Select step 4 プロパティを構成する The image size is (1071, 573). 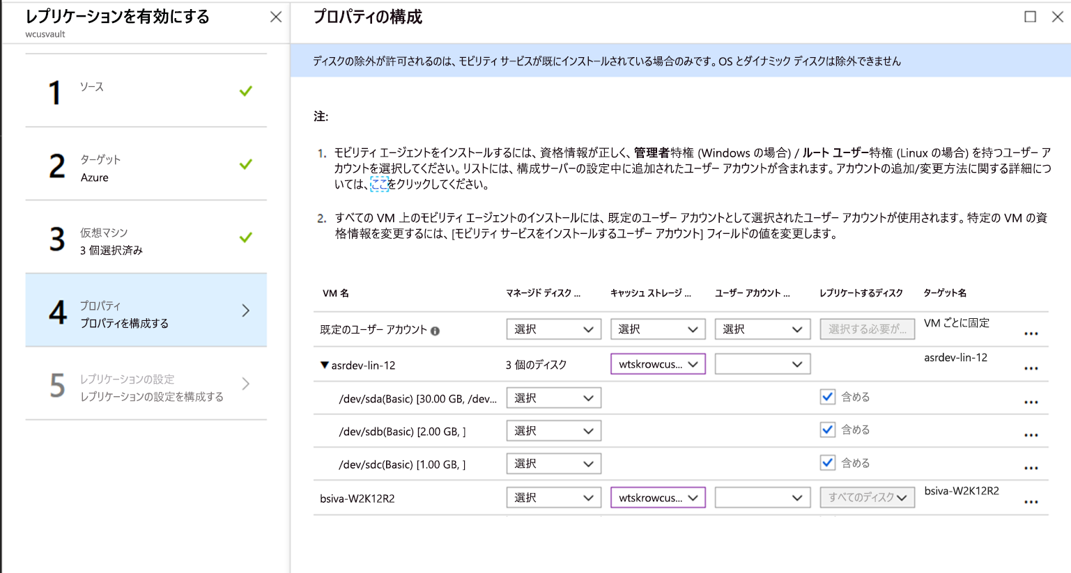[x=146, y=311]
